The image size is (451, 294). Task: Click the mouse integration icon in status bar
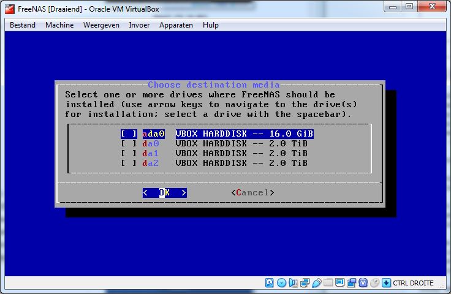[x=374, y=283]
